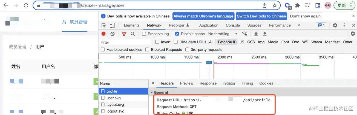This screenshot has height=115, width=357.
Task: Click the Filter text input field
Action: point(125,42)
